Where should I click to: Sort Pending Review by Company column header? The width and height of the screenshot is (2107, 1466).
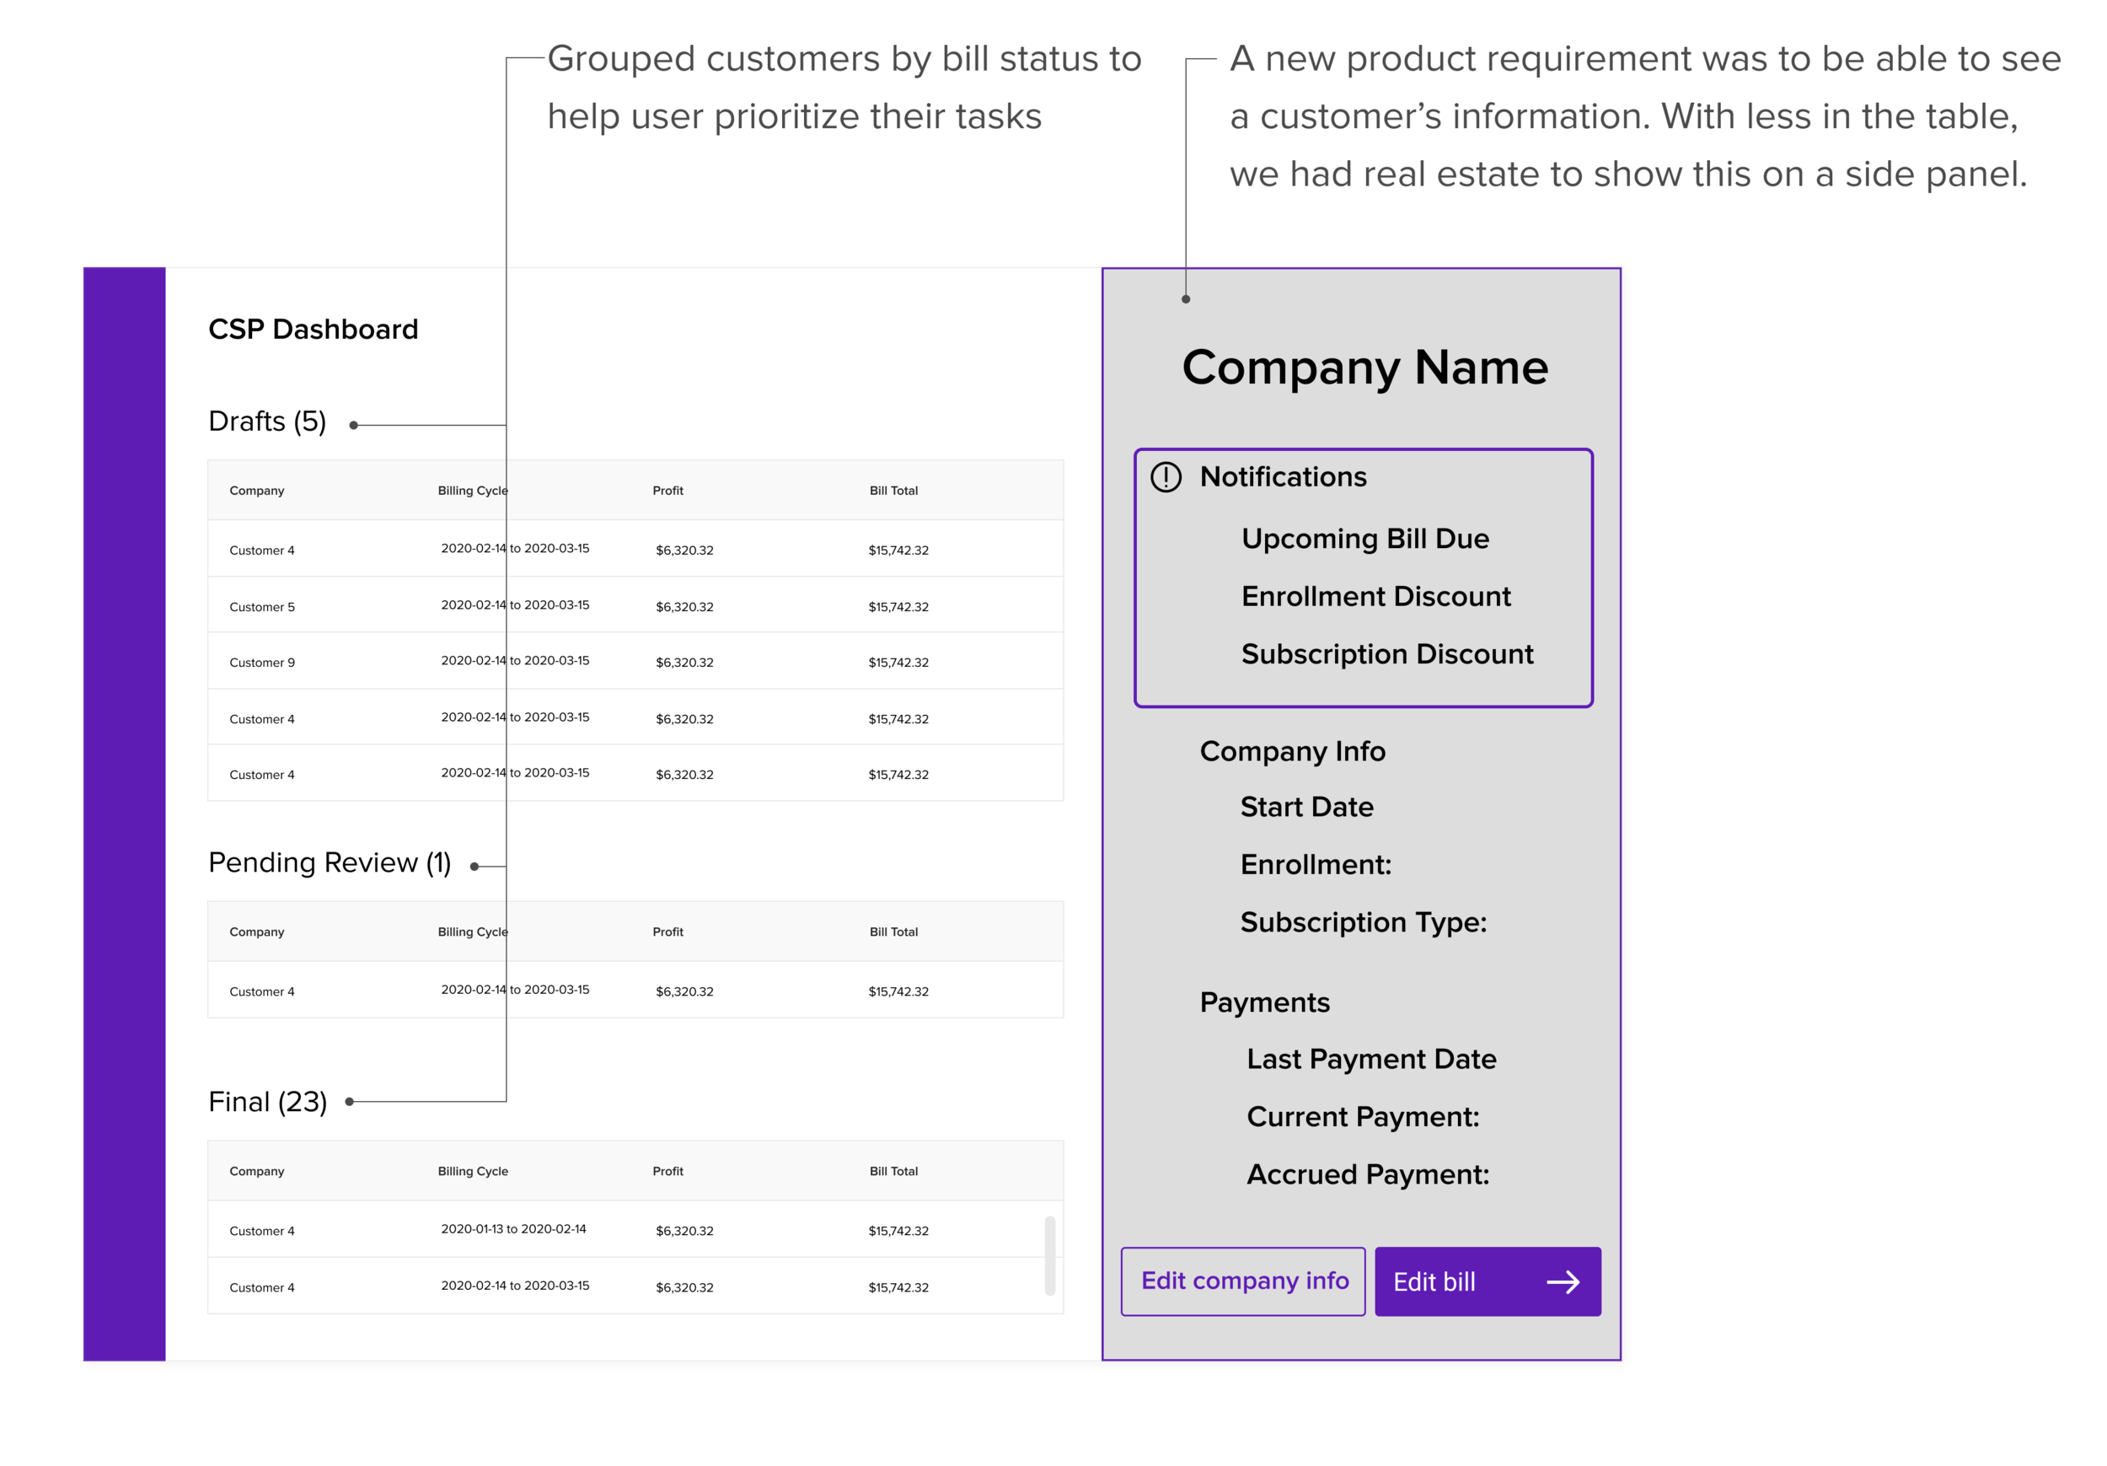257,932
